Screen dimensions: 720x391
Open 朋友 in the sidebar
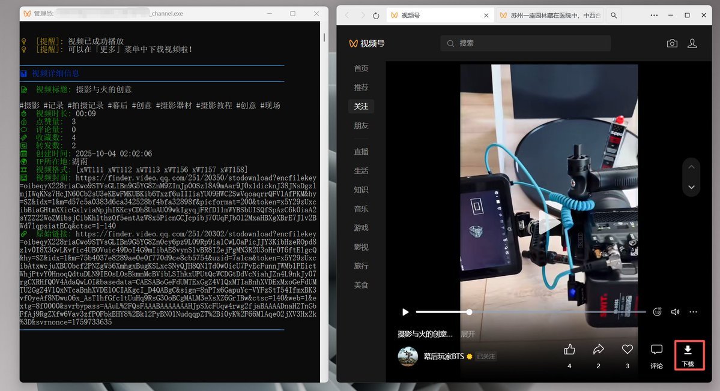click(x=361, y=125)
